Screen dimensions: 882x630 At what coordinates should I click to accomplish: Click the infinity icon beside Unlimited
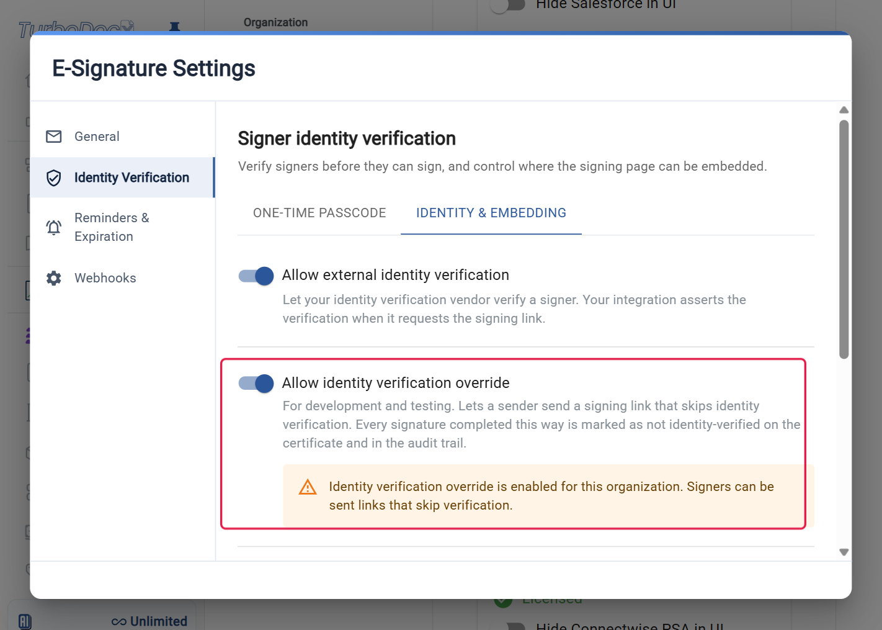tap(119, 622)
